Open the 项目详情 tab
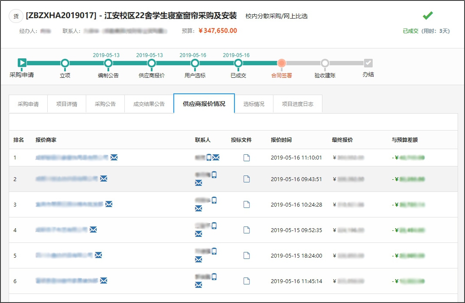 [67, 104]
